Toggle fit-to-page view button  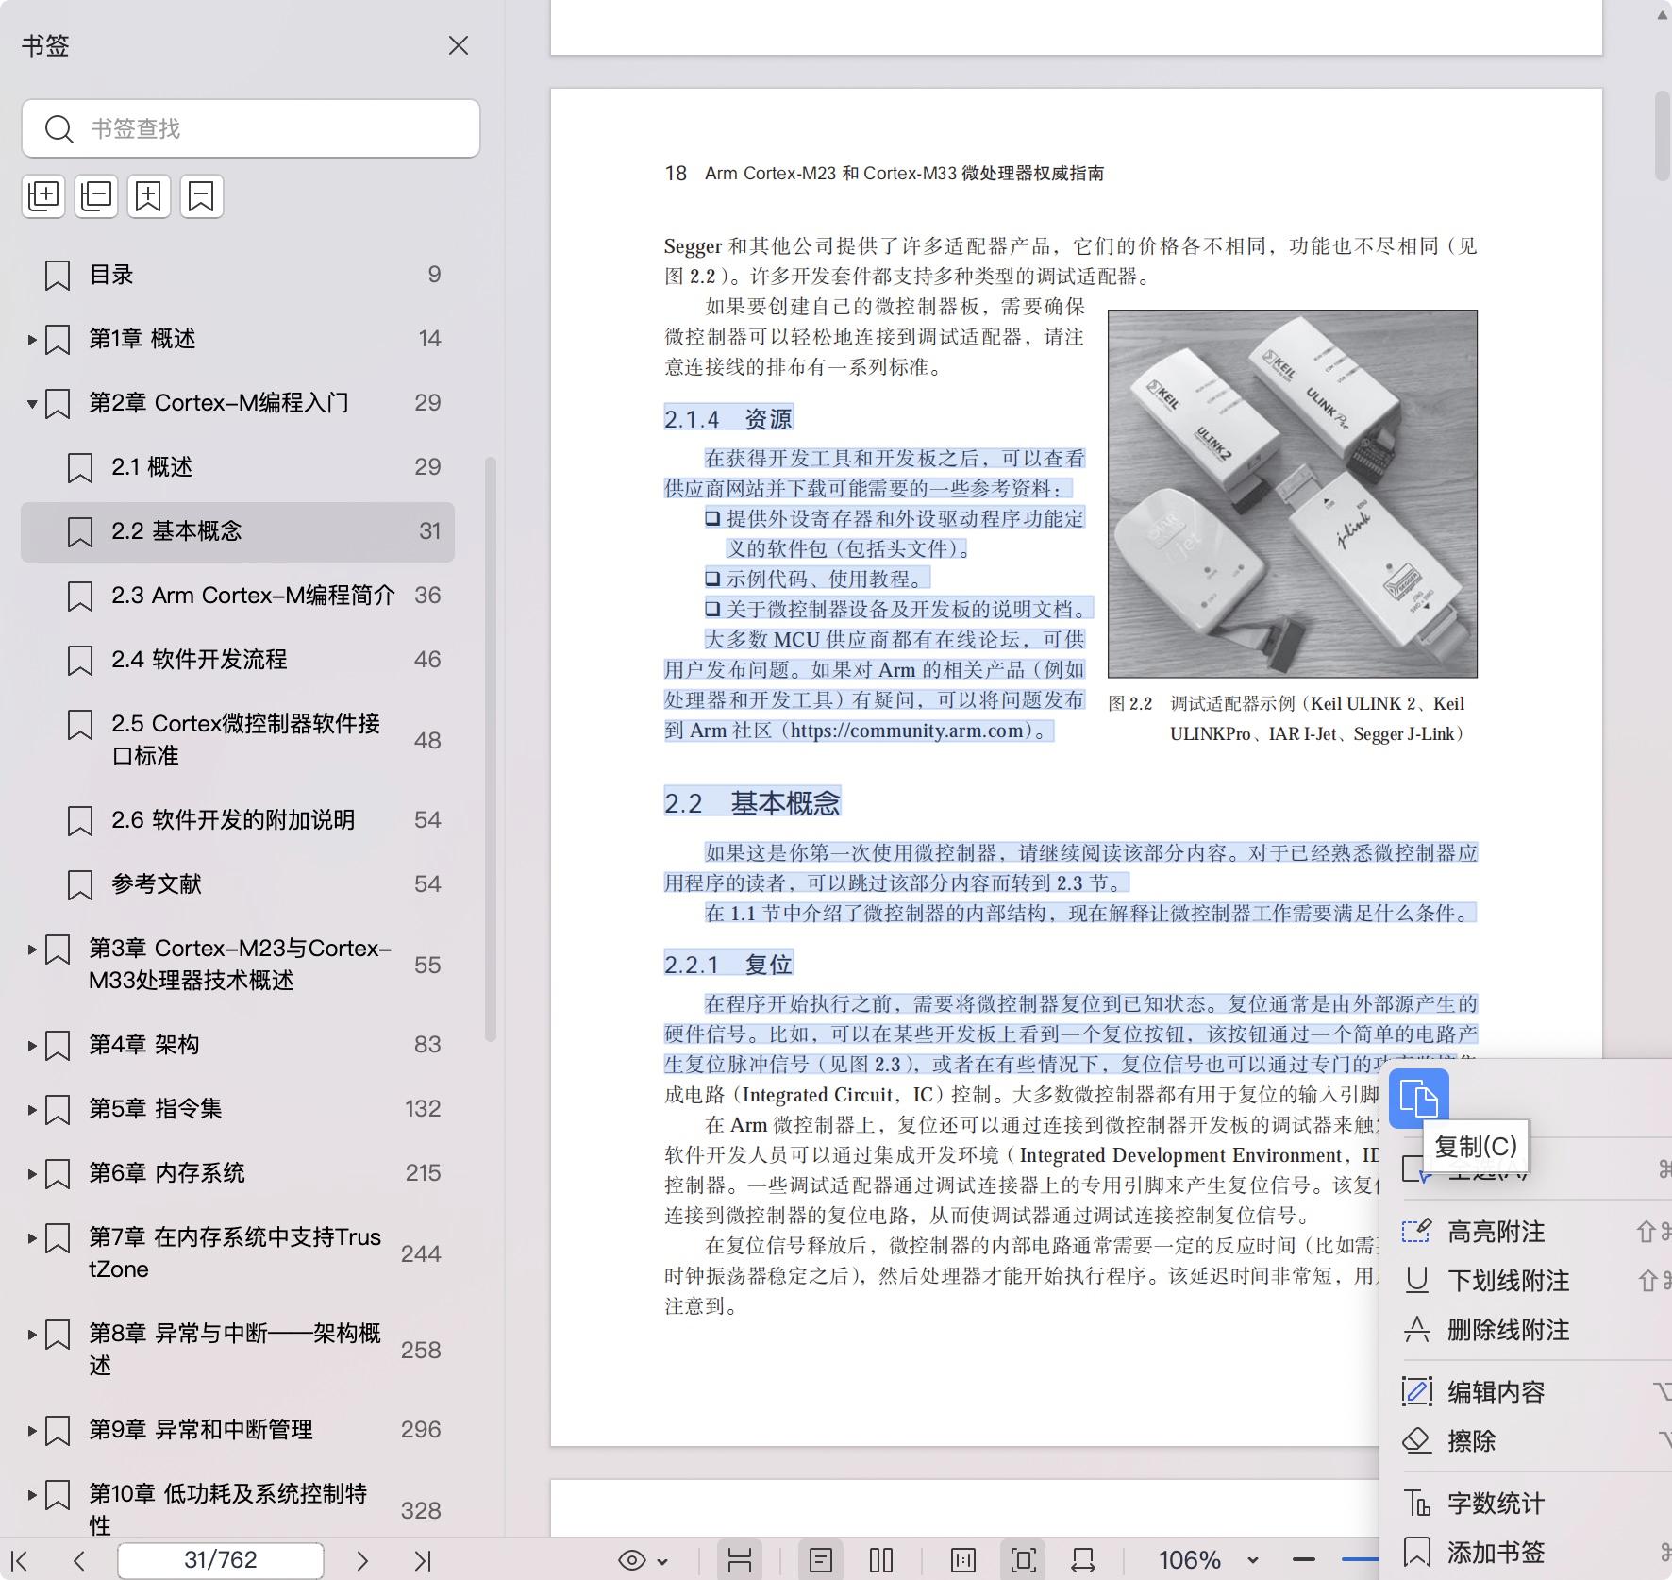pos(1023,1560)
